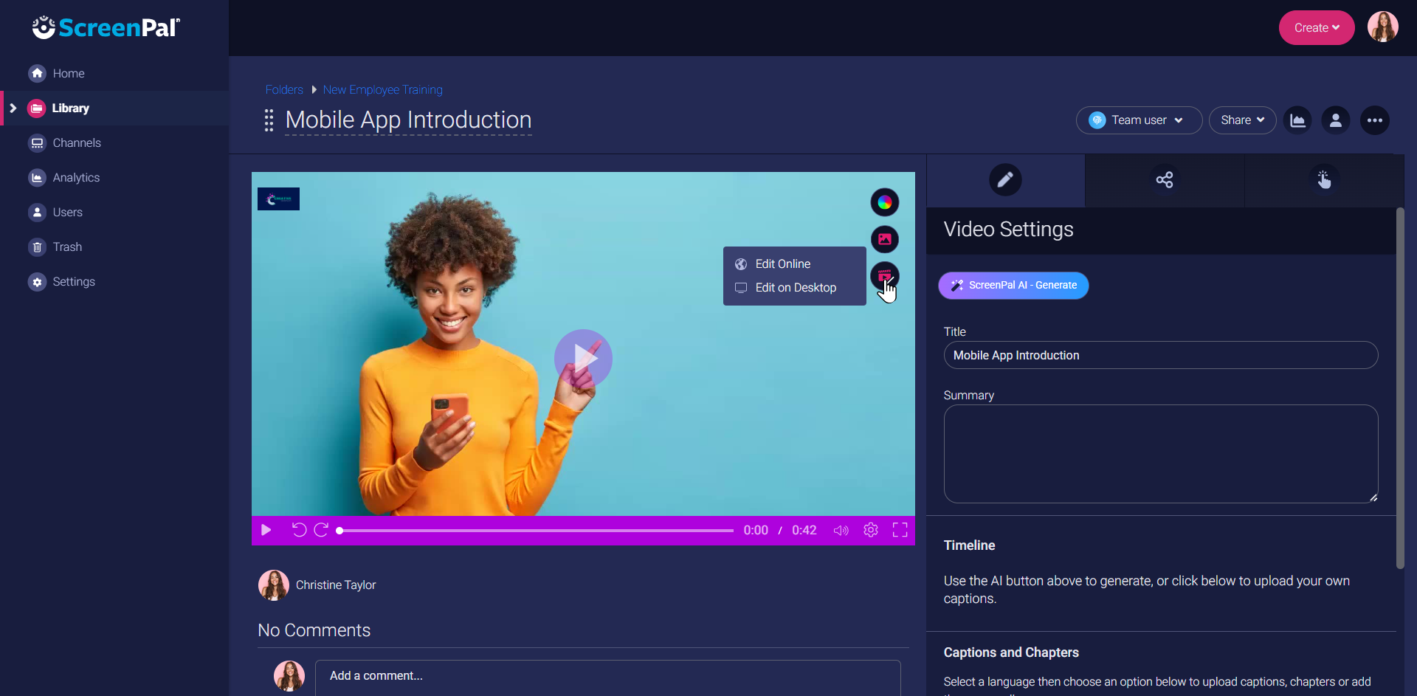Rewind using the skip-back arrow icon
The width and height of the screenshot is (1417, 696).
(299, 530)
